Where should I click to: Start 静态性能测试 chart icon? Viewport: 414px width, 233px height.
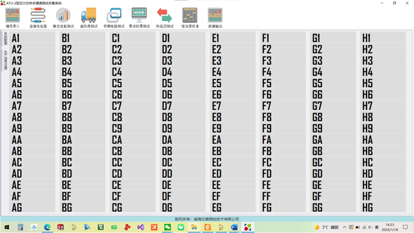pyautogui.click(x=63, y=18)
